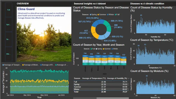The height and width of the screenshot is (99, 176).
Task: Click the January column in stacked chart
Action: (x=85, y=60)
